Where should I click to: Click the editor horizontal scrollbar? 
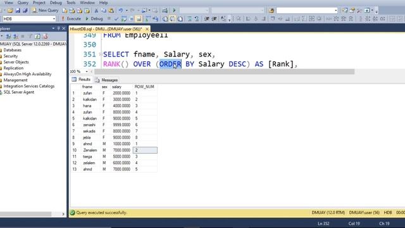pos(224,72)
